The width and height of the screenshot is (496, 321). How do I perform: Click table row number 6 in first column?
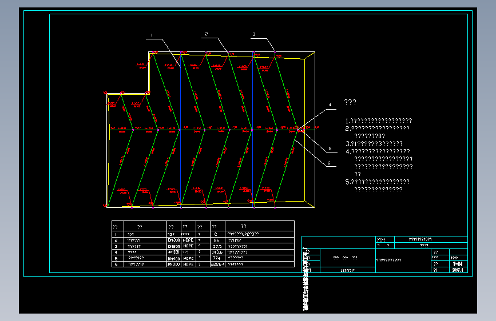pyautogui.click(x=116, y=264)
